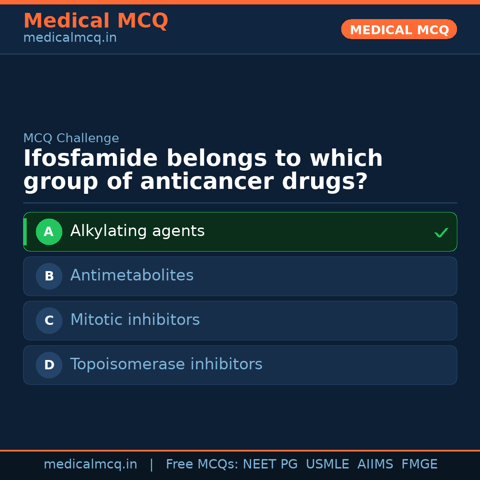Open the Medical MCQ header title
Viewport: 480px width, 480px height.
[96, 21]
